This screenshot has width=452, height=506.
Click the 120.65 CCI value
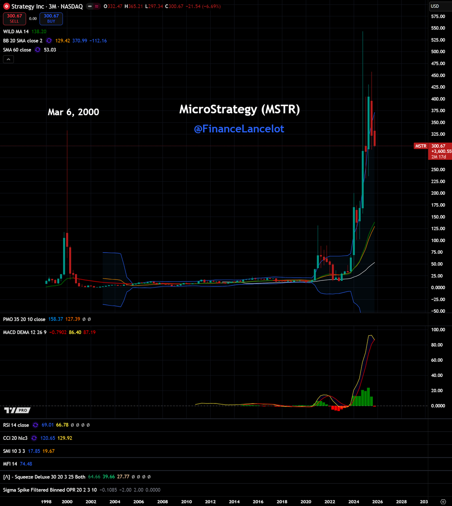point(48,438)
